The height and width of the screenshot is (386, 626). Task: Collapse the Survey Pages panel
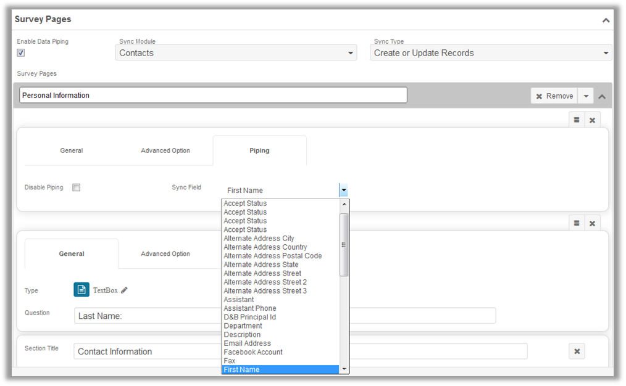coord(606,20)
